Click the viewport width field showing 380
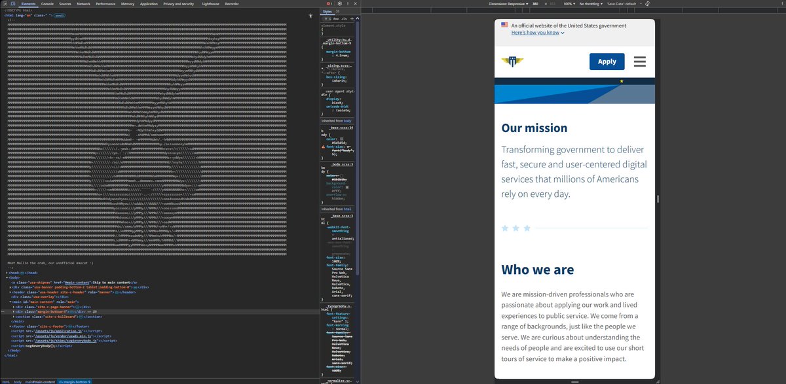Viewport: 786px width, 384px height. click(x=536, y=4)
